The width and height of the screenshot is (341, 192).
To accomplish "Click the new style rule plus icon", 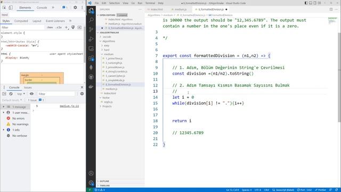I will click(x=66, y=27).
